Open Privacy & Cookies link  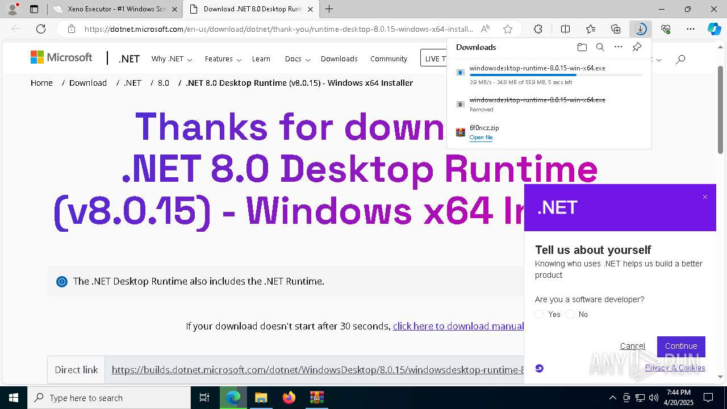pyautogui.click(x=675, y=368)
